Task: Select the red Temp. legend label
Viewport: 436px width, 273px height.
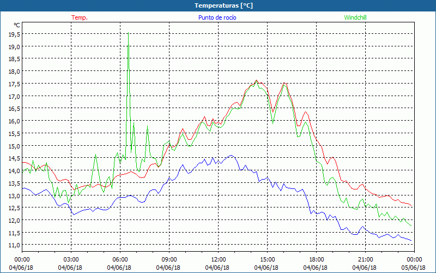Action: 80,17
